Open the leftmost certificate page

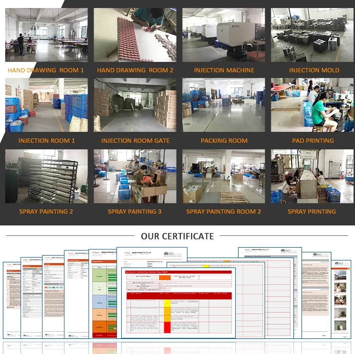[x=12, y=300]
